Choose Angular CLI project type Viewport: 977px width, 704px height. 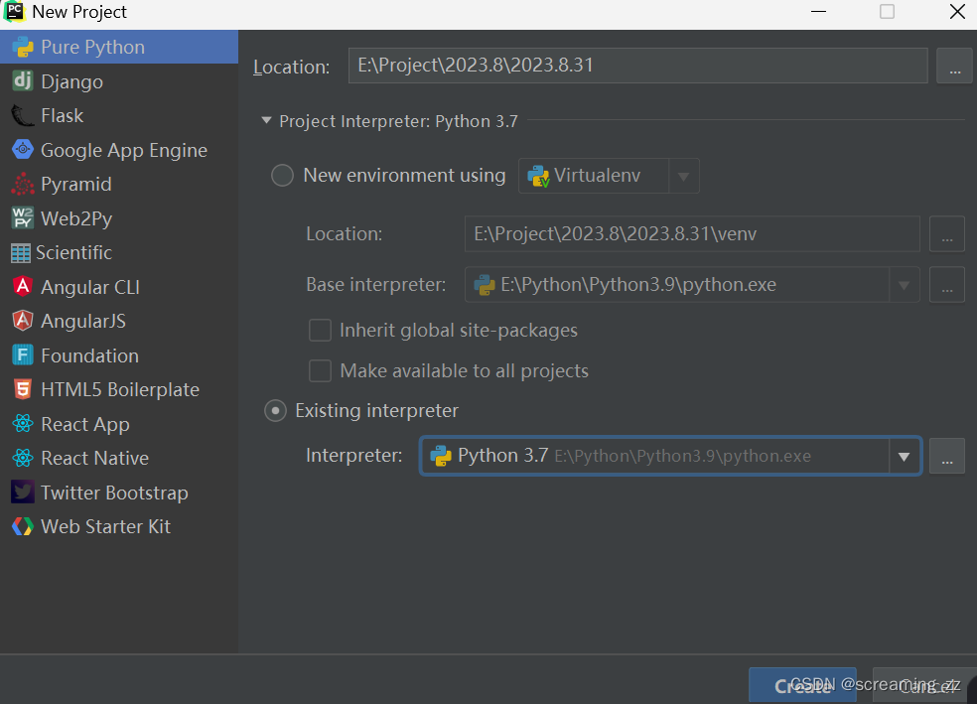[x=119, y=287]
